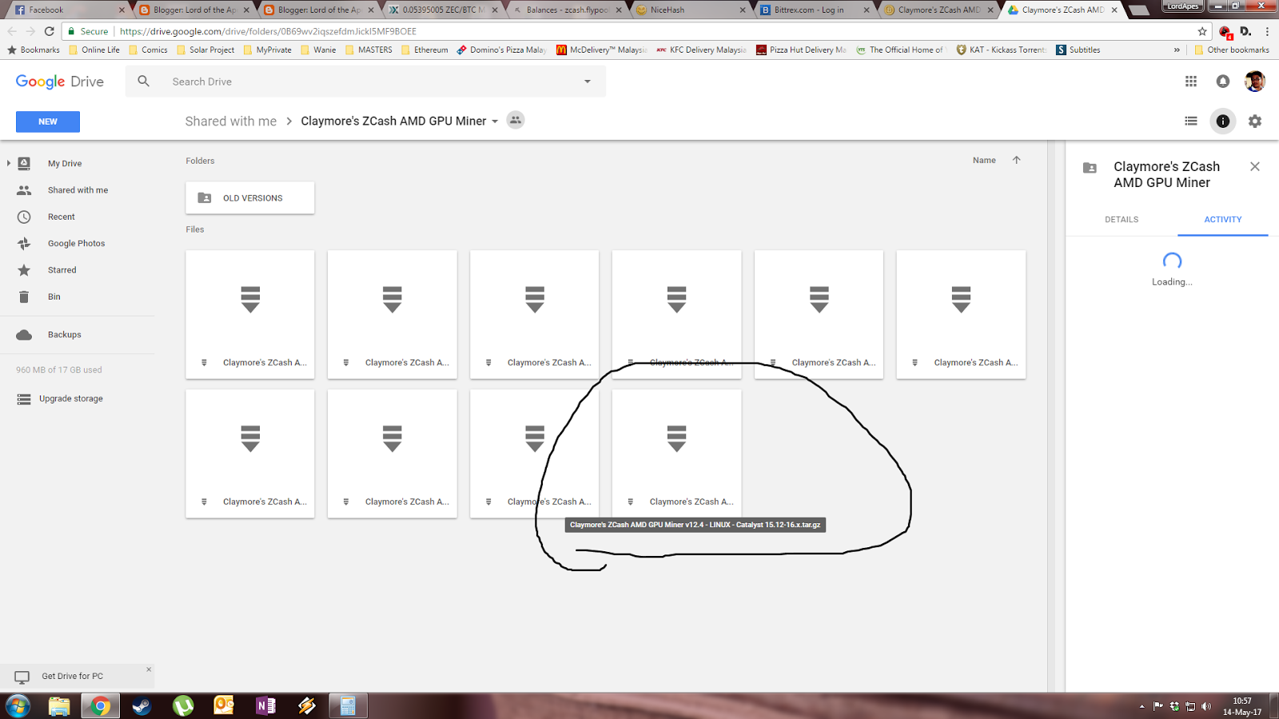Select the first file in the top row
Viewport: 1279px width, 719px height.
coord(250,314)
